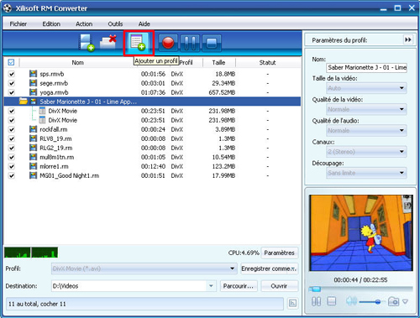The image size is (420, 318).
Task: Take a snapshot with the camera icon
Action: tap(393, 301)
